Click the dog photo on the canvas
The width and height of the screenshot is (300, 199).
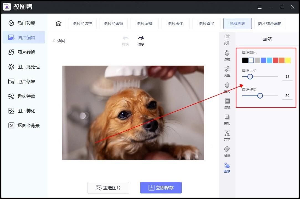pos(133,113)
